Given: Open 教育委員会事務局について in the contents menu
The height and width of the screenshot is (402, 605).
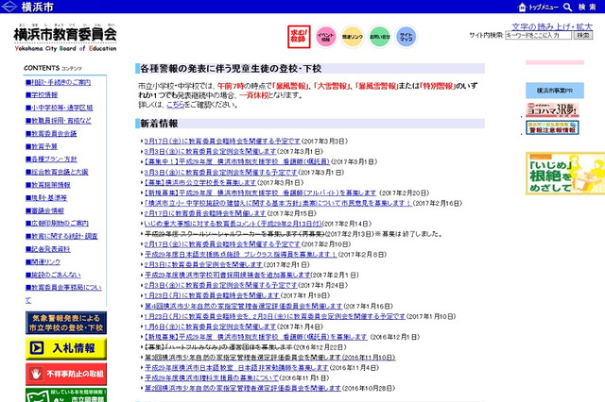Looking at the screenshot, I should click(63, 293).
